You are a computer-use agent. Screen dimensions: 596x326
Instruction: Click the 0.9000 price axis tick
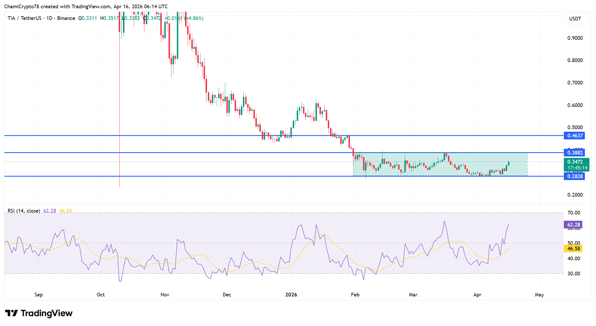[575, 38]
